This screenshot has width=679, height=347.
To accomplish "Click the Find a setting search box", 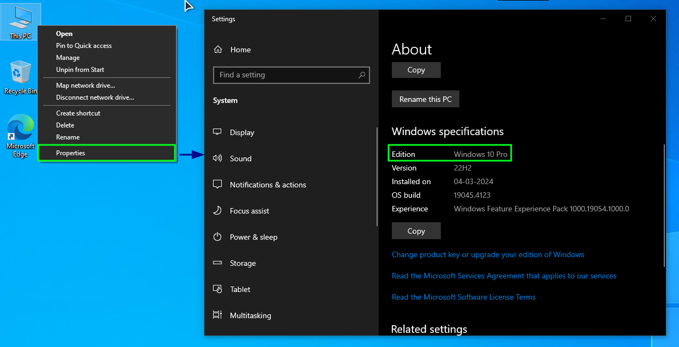I will (x=292, y=75).
